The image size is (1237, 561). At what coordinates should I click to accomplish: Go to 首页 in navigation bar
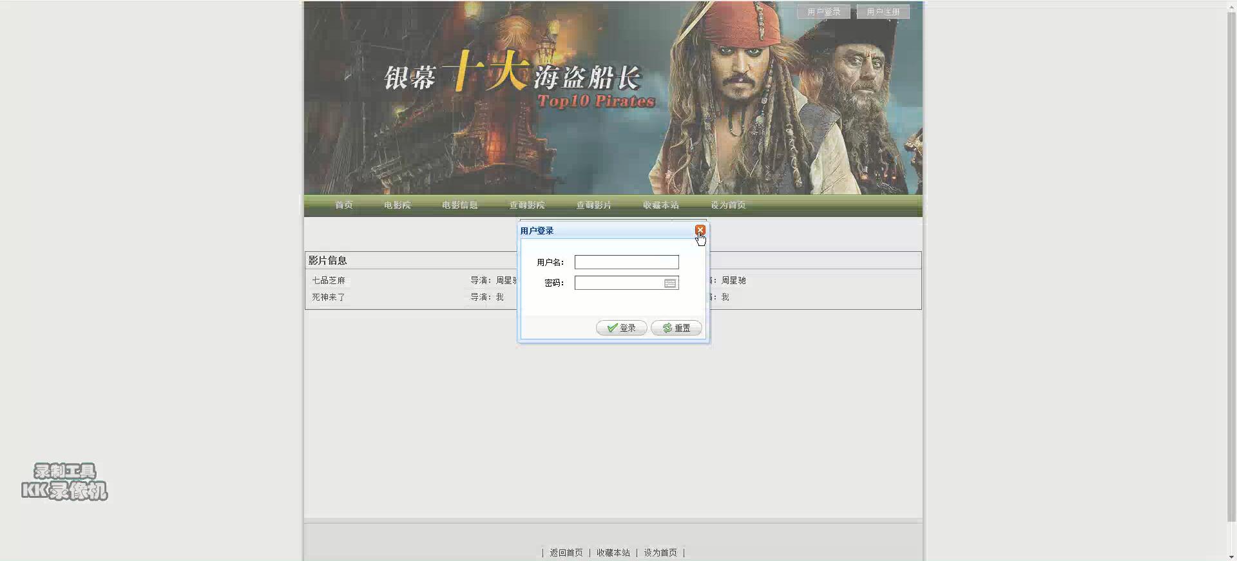[x=343, y=205]
